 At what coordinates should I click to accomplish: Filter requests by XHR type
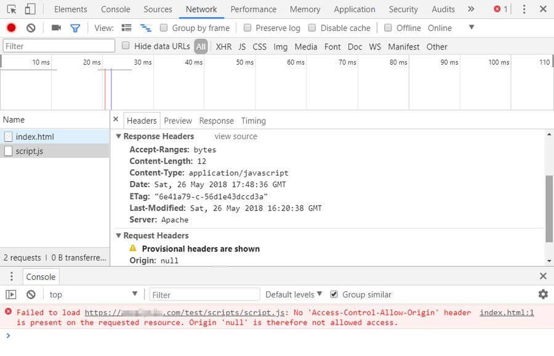pos(223,47)
